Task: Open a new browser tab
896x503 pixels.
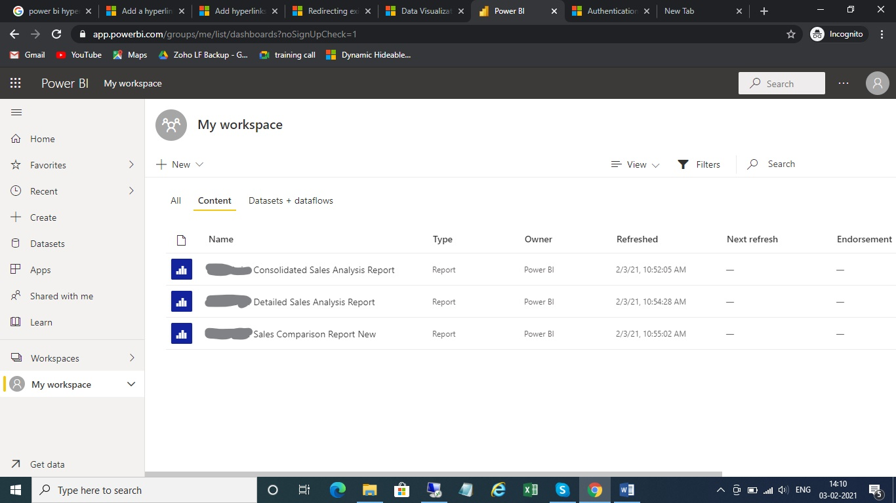Action: 764,11
